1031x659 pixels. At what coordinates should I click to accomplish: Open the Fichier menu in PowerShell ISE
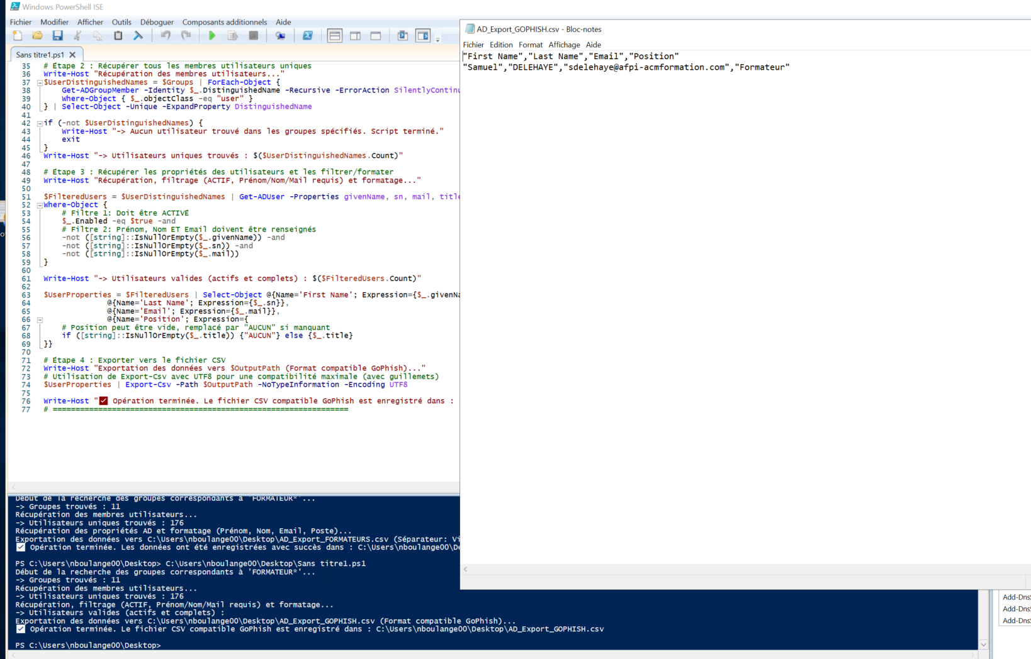pyautogui.click(x=21, y=22)
